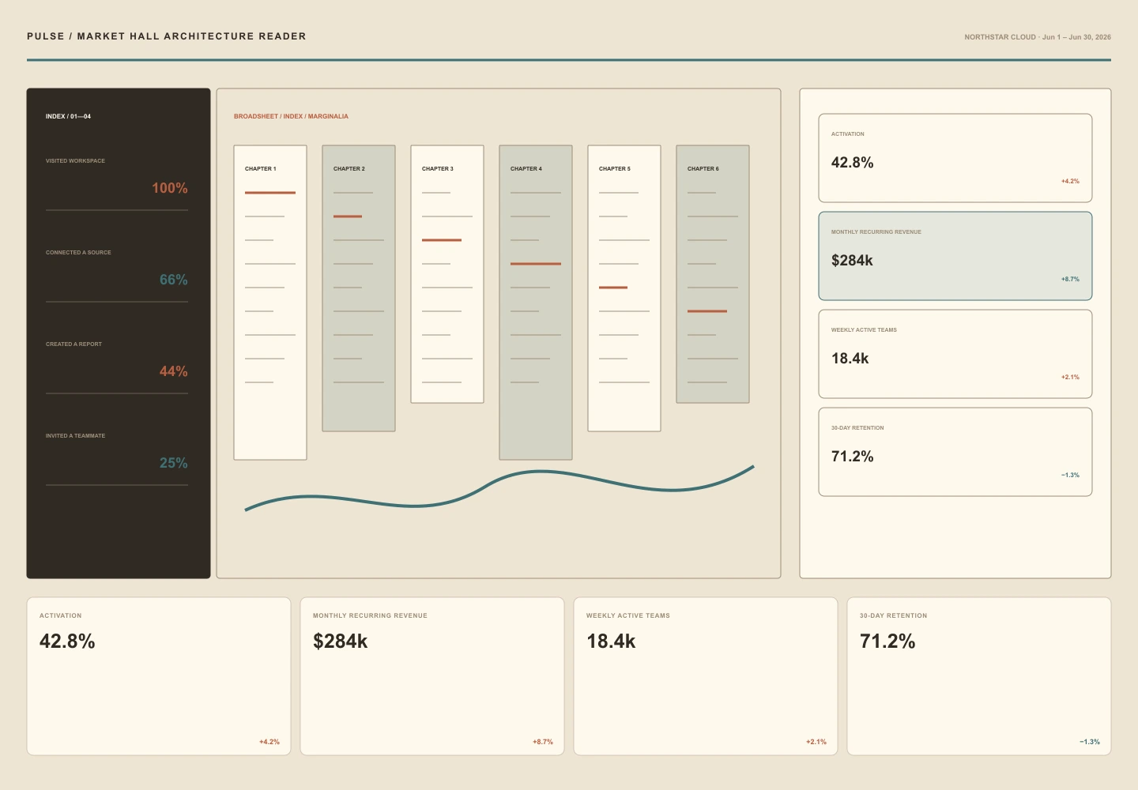Click the teal trend line chart
The width and height of the screenshot is (1138, 790).
click(499, 488)
